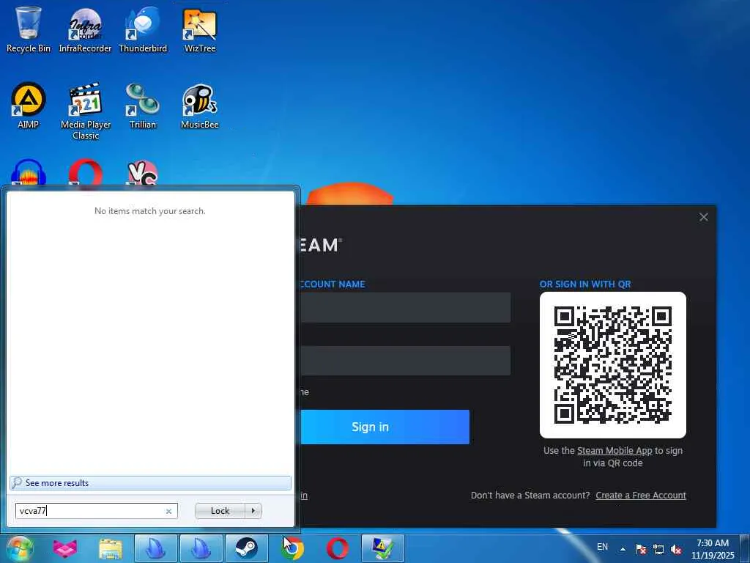Open the warning-monitor app in the taskbar
Image resolution: width=750 pixels, height=563 pixels.
(382, 548)
